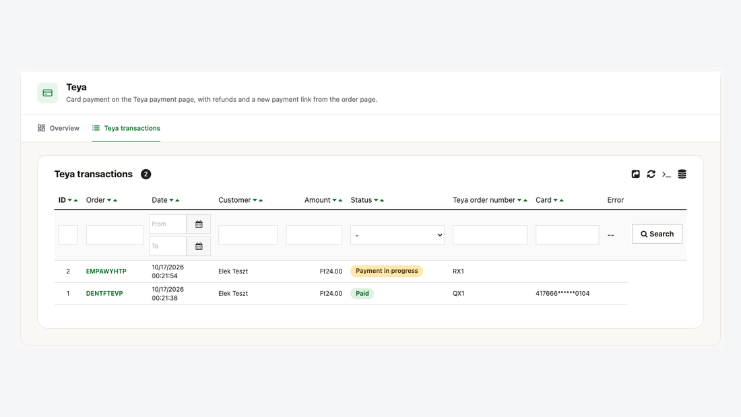Click the Customer column header label

pyautogui.click(x=234, y=200)
